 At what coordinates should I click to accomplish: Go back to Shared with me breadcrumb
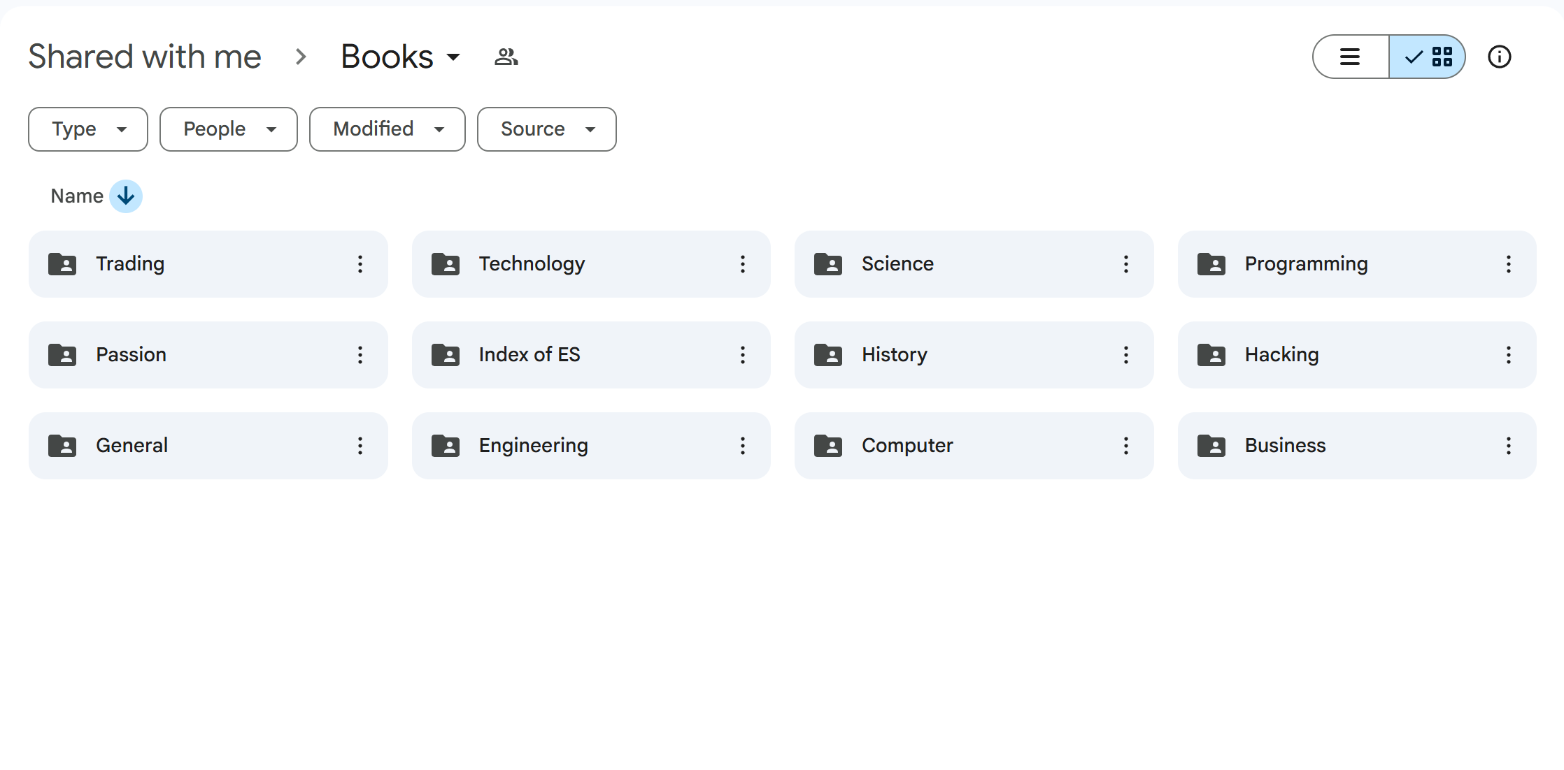point(145,57)
